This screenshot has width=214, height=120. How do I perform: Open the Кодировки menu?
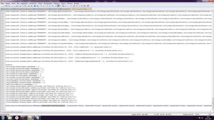(24, 4)
